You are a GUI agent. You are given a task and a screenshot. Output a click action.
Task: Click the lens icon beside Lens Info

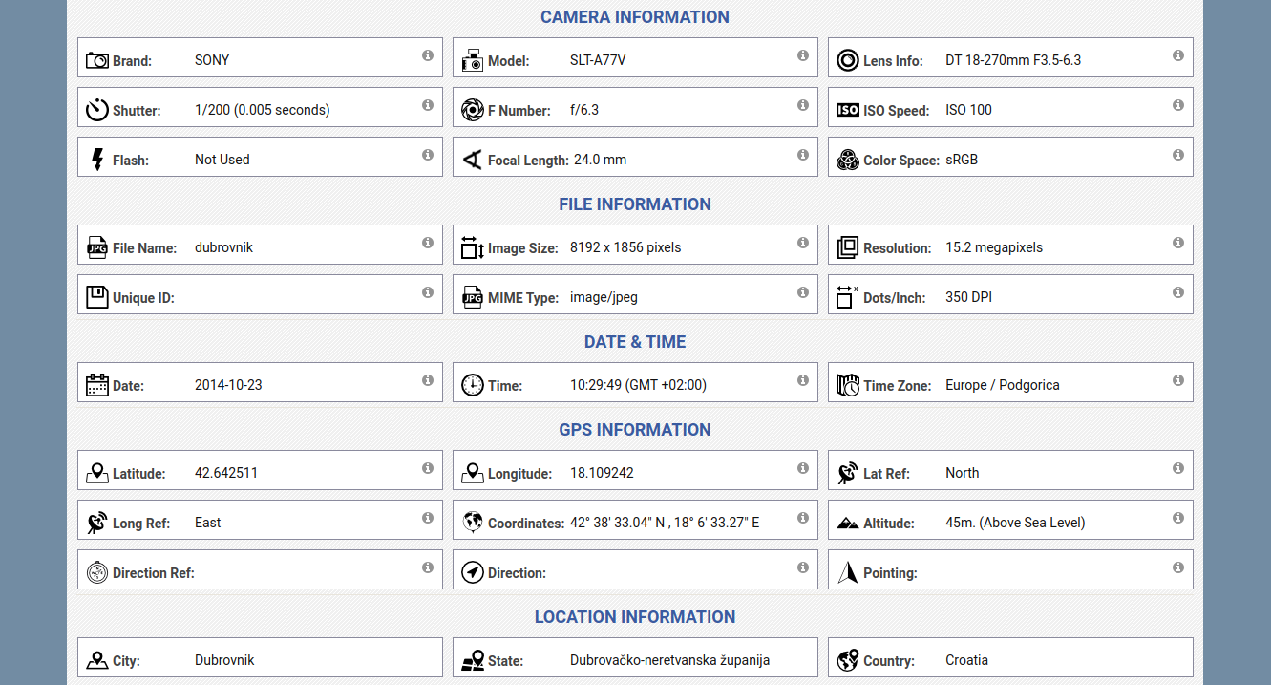click(x=848, y=60)
